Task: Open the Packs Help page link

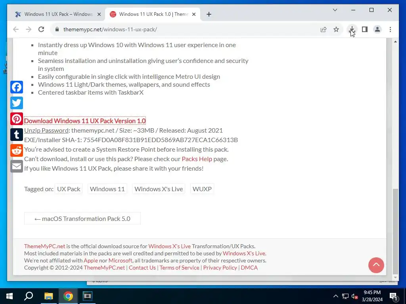Action: (197, 159)
